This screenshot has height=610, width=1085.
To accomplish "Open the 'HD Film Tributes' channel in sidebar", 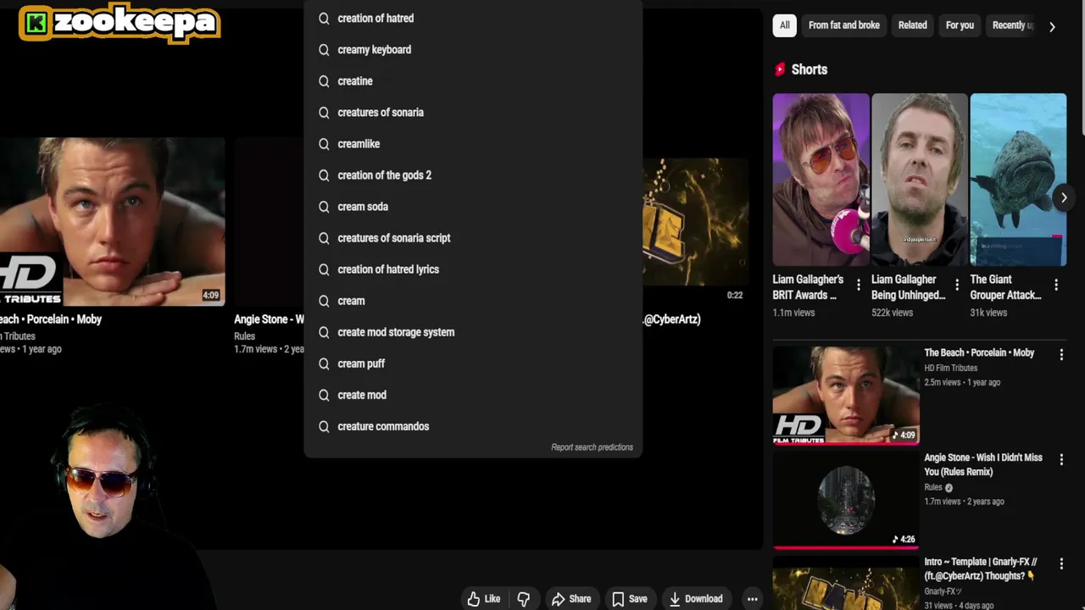I will coord(950,368).
